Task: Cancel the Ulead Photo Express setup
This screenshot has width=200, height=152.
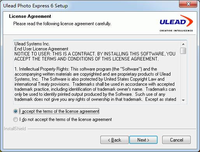Action: click(176, 140)
